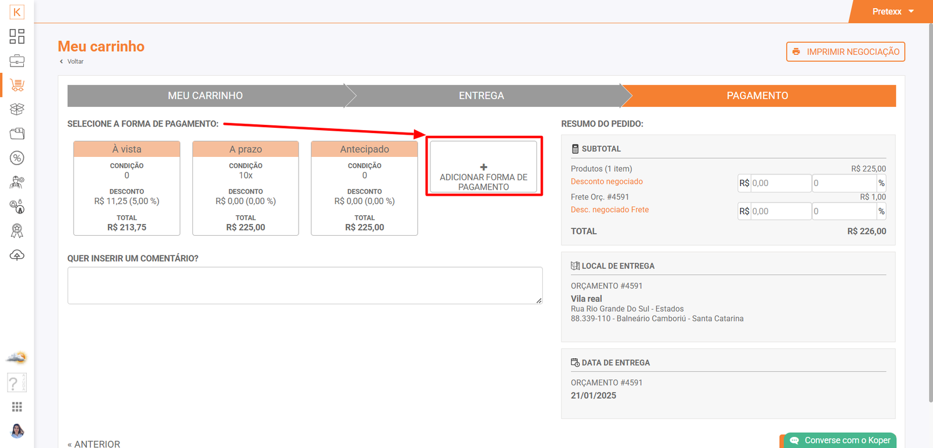Click the open box products icon
The width and height of the screenshot is (933, 448).
[x=17, y=109]
